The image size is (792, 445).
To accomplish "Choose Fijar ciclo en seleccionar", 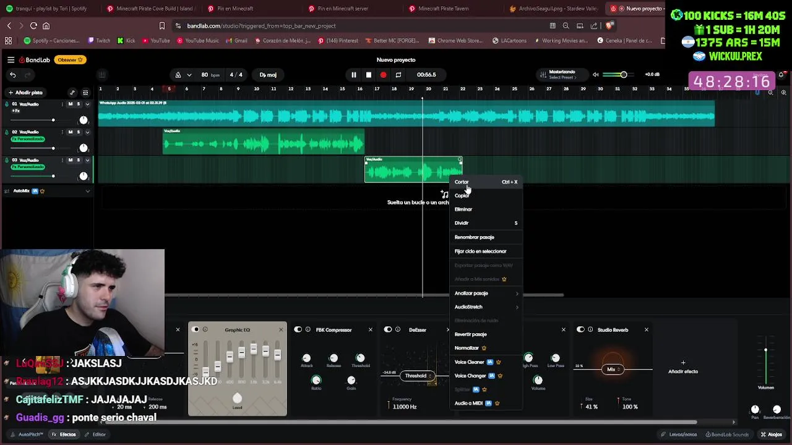I will coord(486,251).
